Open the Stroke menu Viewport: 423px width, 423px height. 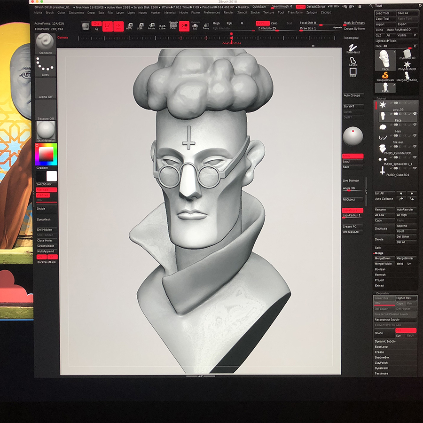pos(255,12)
